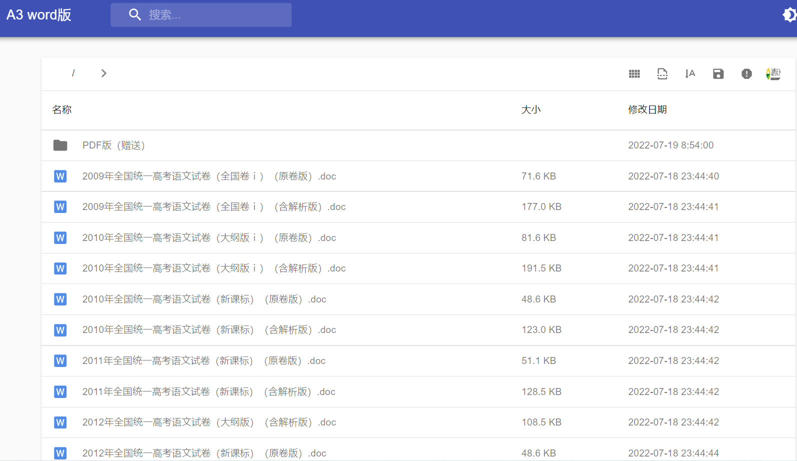Click Word icon of 2010年 大纲版ⅰ 含解析版

click(61, 268)
